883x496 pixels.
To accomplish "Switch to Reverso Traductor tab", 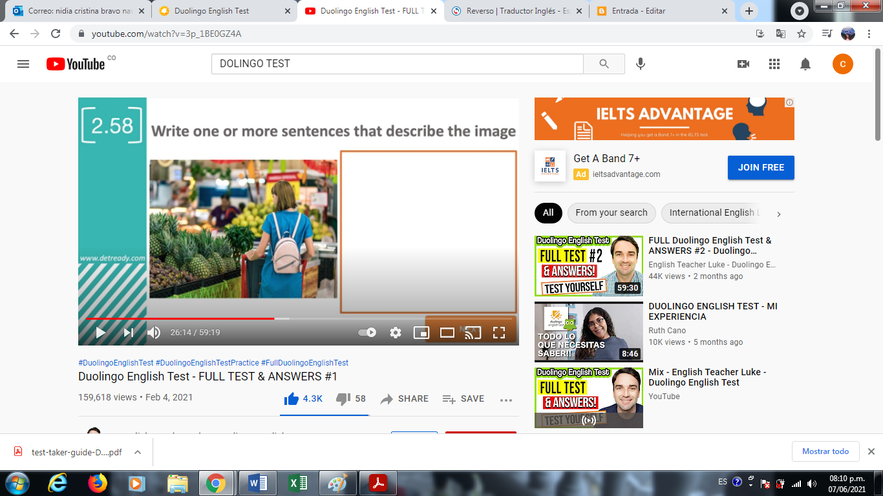I will (515, 11).
